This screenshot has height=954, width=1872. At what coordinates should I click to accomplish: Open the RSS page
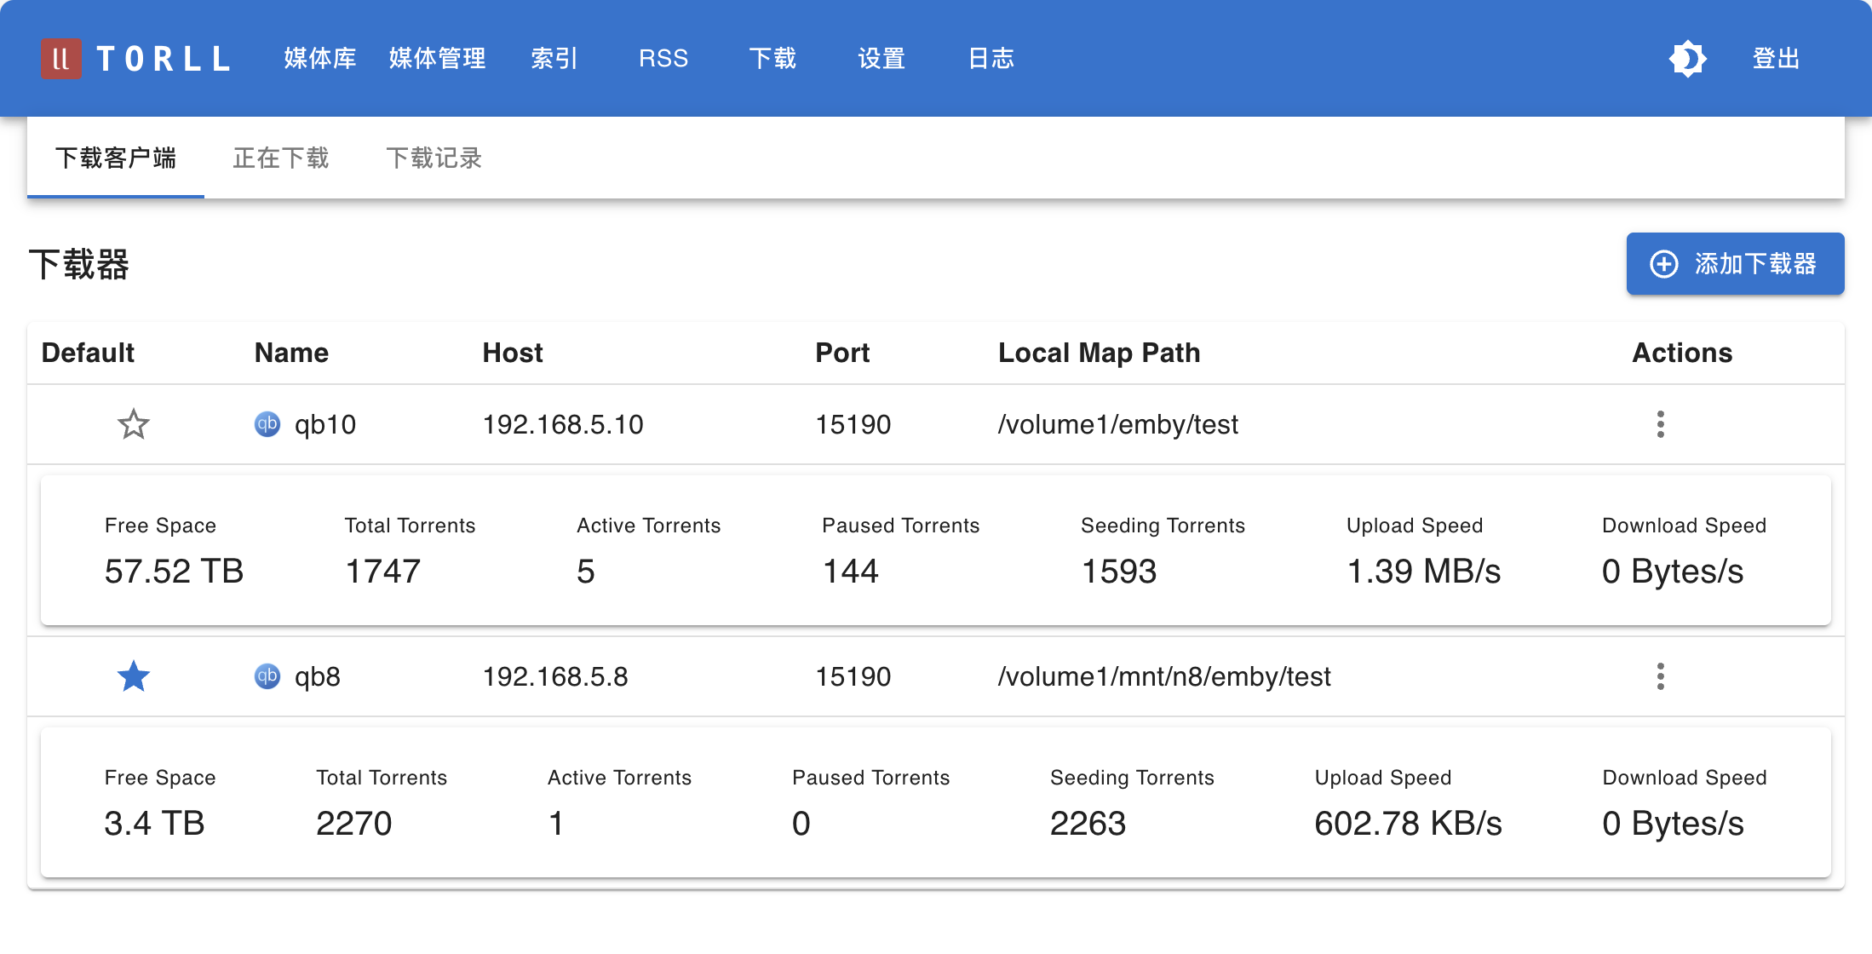point(663,59)
